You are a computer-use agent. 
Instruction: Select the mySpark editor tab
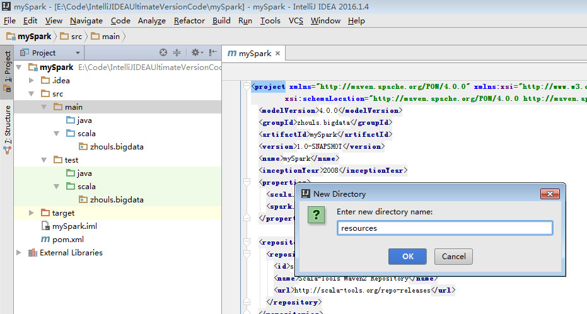254,53
